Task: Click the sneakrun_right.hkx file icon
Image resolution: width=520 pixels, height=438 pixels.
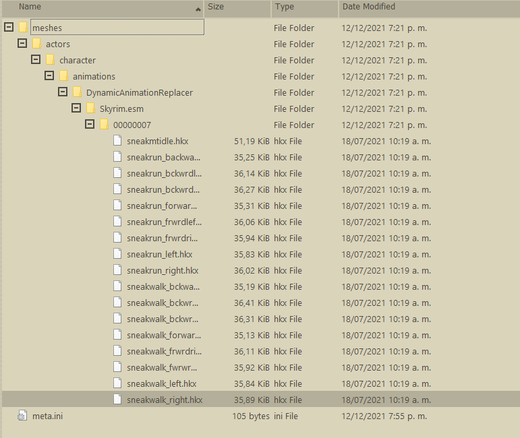Action: 117,270
